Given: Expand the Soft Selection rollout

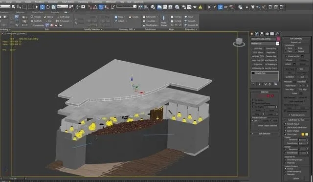Looking at the screenshot, I should point(265,134).
